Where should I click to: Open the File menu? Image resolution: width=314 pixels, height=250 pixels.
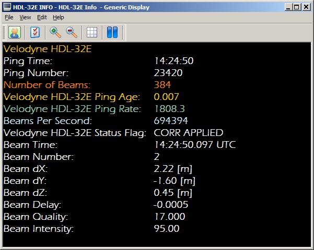9,17
